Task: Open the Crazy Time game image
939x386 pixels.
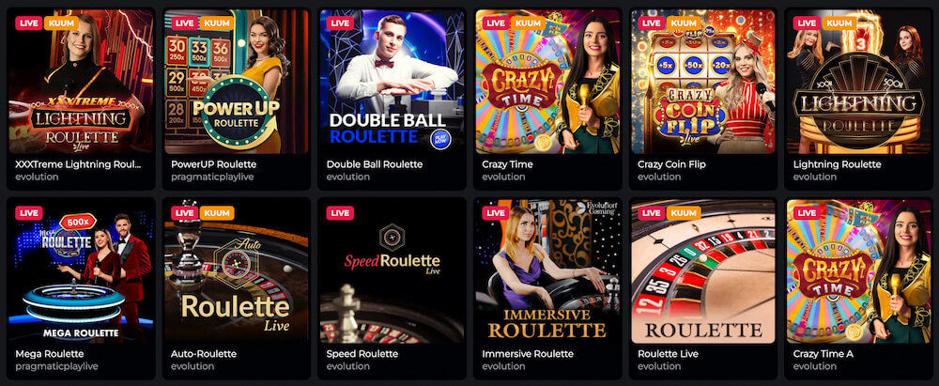Action: click(548, 82)
